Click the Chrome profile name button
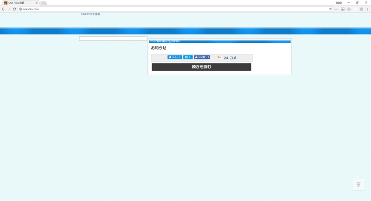 click(339, 3)
